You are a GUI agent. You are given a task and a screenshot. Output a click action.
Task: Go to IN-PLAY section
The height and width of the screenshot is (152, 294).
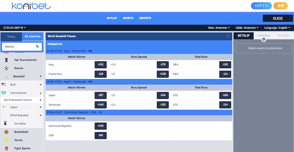coord(112,18)
